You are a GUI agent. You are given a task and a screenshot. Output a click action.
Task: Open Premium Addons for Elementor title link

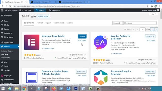pyautogui.click(x=121, y=73)
